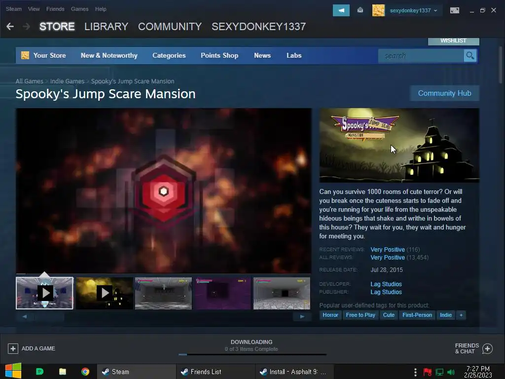Select the Indie tag

[x=446, y=315]
